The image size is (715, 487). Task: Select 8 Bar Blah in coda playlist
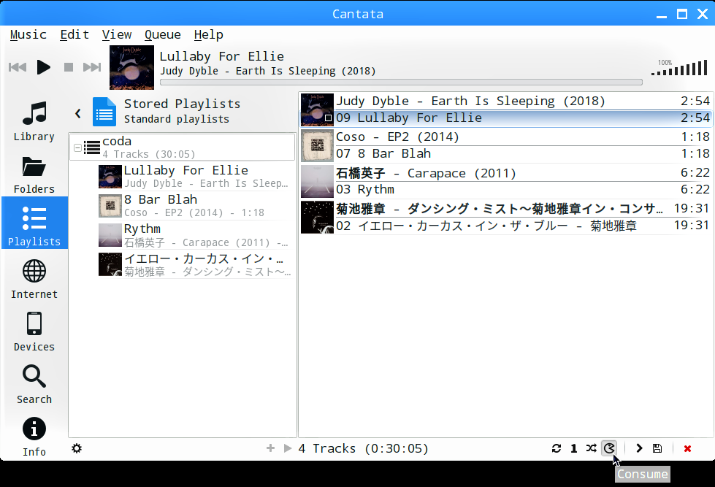195,206
